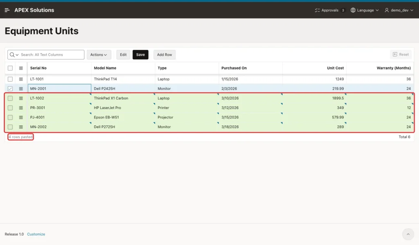419x245 pixels.
Task: Uncheck the MN-2001 row checkbox
Action: click(x=10, y=89)
